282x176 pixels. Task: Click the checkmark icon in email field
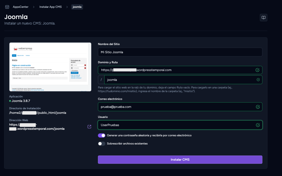258,107
